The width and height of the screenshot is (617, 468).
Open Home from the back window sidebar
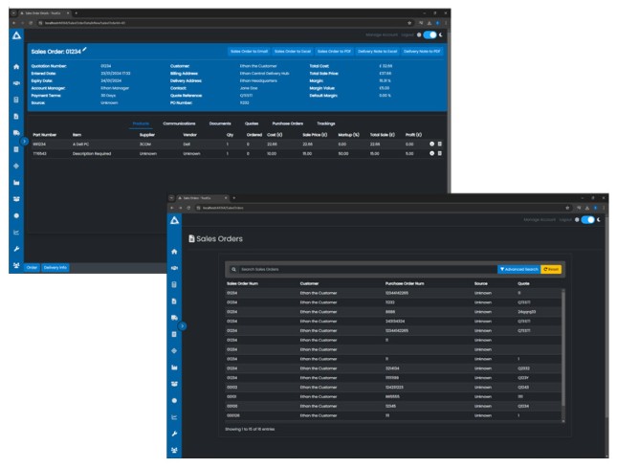(x=14, y=66)
